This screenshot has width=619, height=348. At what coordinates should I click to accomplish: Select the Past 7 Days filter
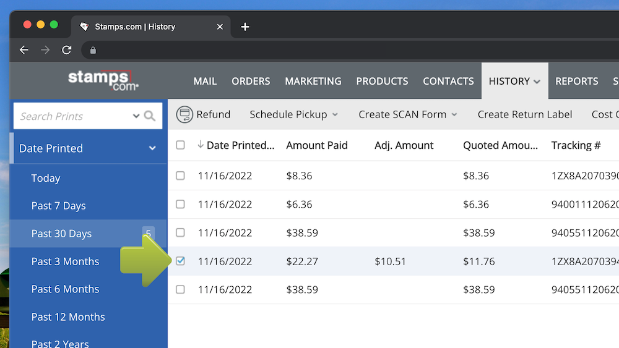[x=59, y=206]
